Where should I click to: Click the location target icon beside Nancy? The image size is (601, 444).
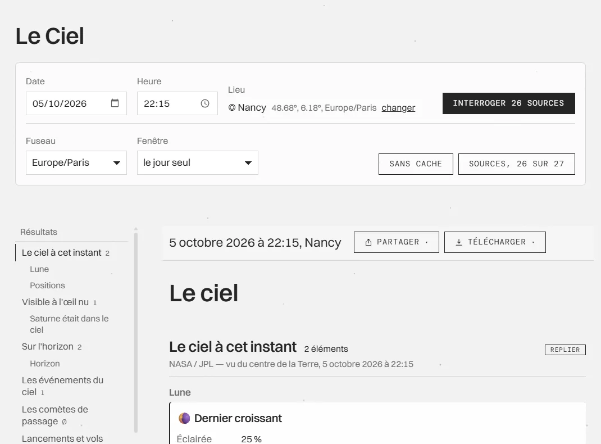[232, 107]
